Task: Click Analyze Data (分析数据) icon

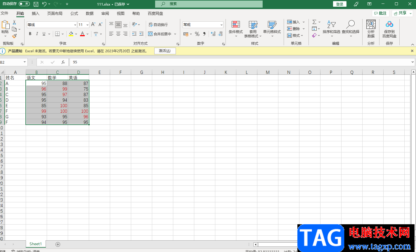Action: point(371,29)
